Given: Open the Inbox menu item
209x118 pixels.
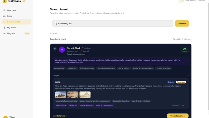Looking at the screenshot, I should coord(17,16).
